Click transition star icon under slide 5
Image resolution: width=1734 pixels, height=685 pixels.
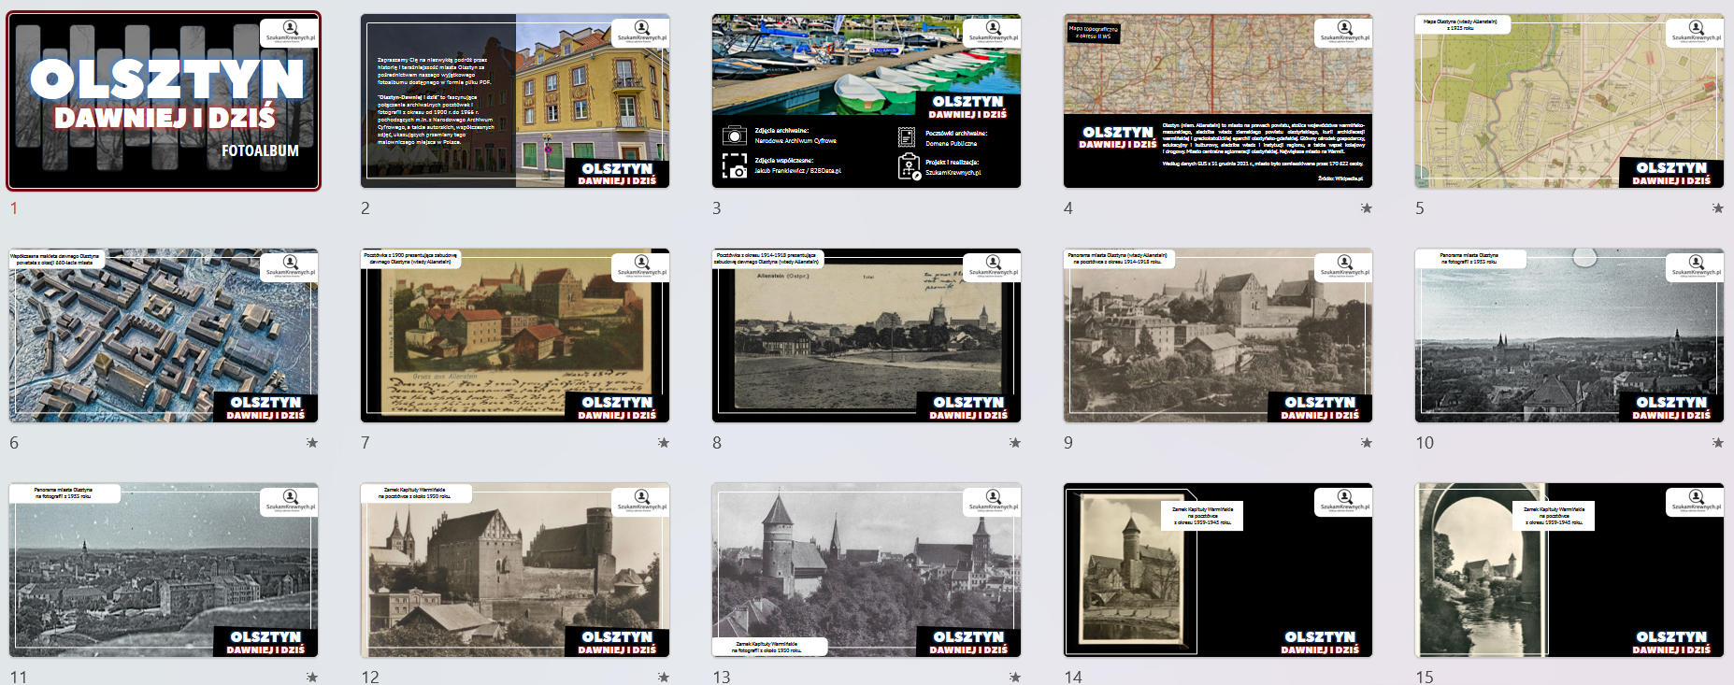point(1717,208)
